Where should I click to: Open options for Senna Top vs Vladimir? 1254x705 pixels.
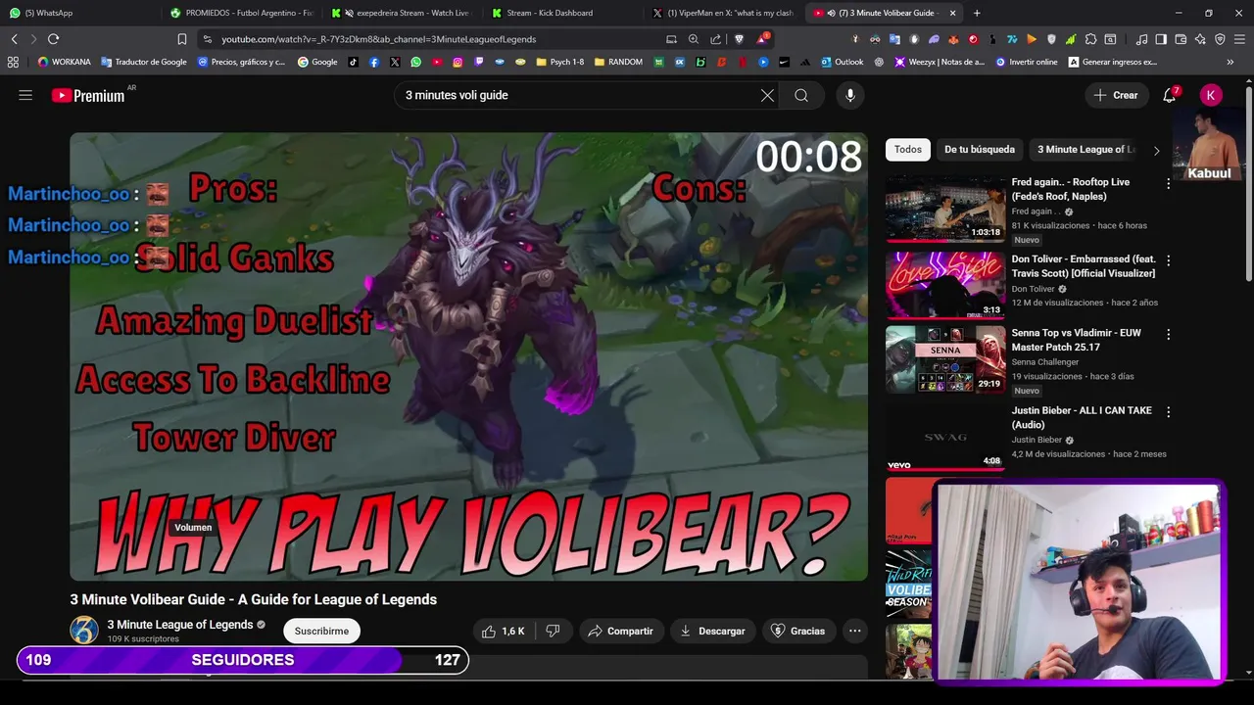click(x=1168, y=334)
